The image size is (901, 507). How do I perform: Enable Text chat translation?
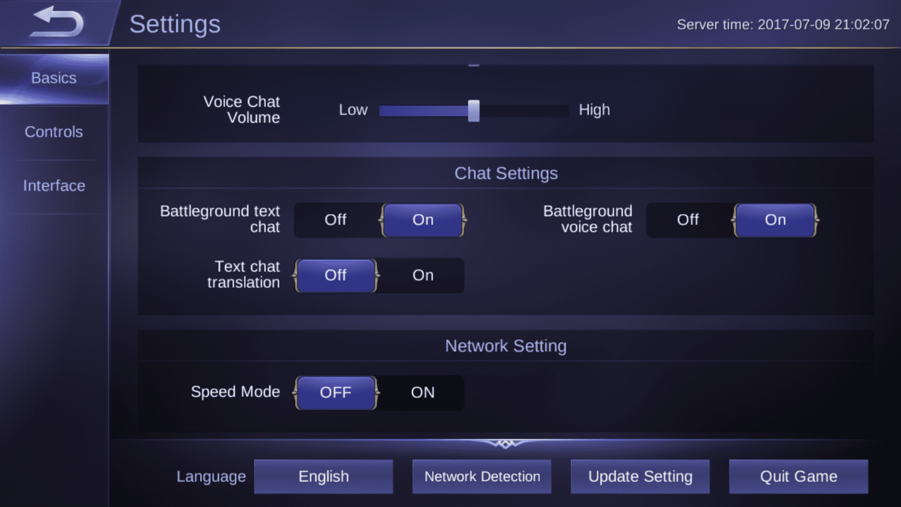(423, 276)
